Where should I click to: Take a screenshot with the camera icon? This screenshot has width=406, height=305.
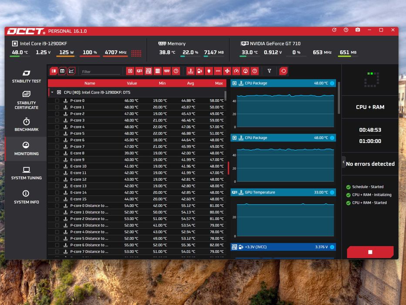click(358, 30)
